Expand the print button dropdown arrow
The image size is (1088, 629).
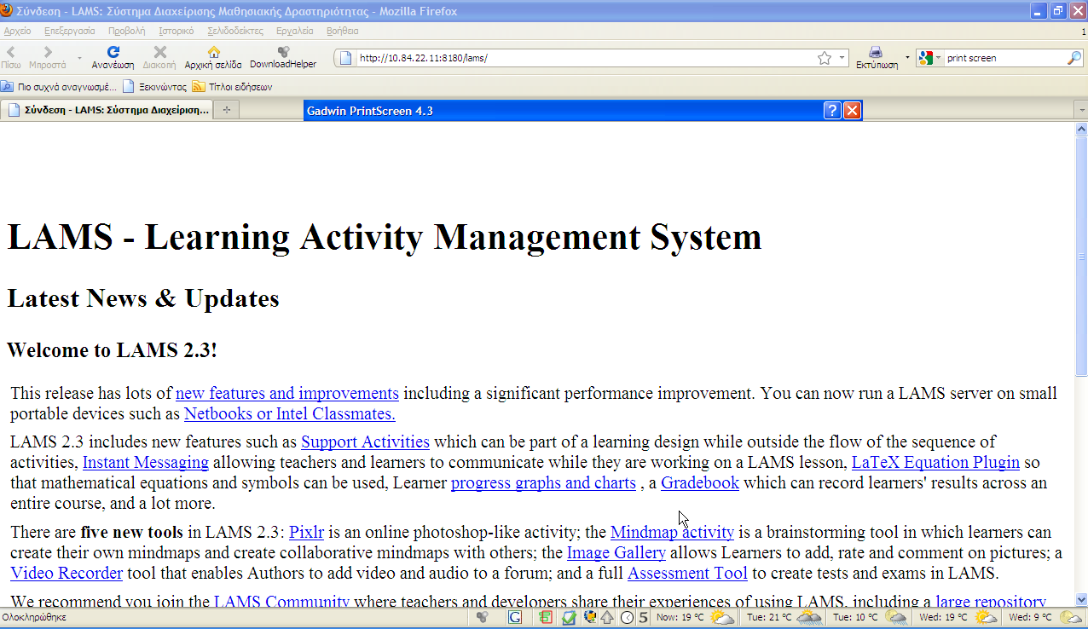coord(907,58)
